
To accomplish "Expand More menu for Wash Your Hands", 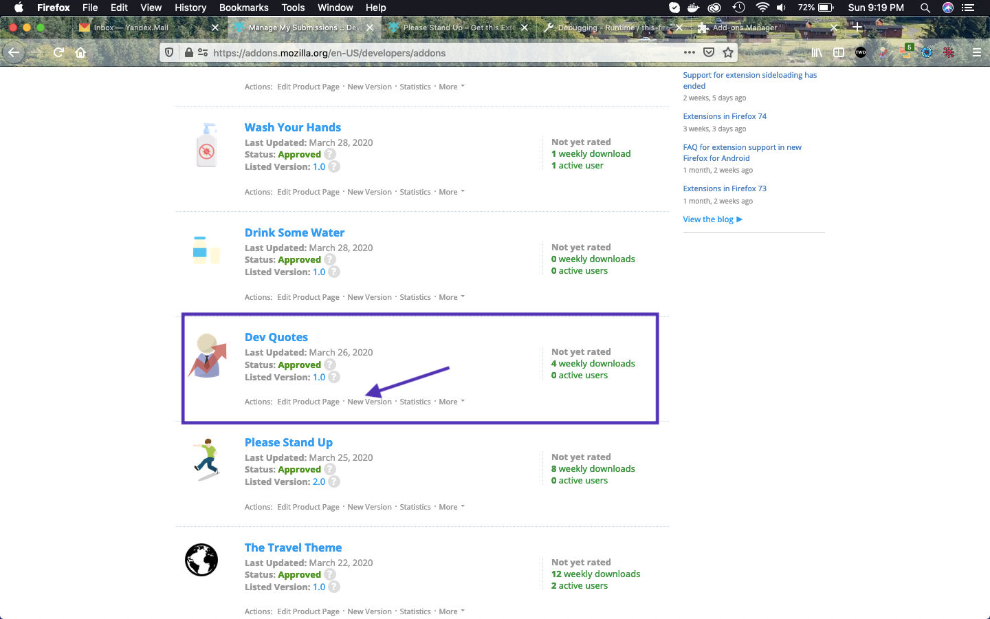I will pos(452,192).
